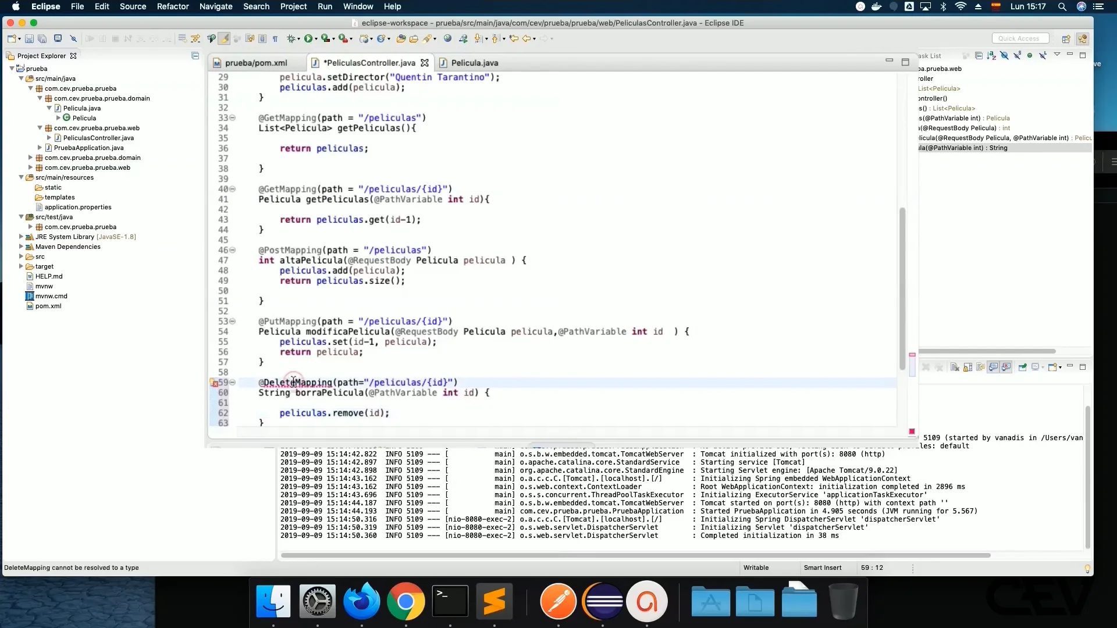Collapse the line 40 code fold marker
The image size is (1117, 628).
(232, 189)
